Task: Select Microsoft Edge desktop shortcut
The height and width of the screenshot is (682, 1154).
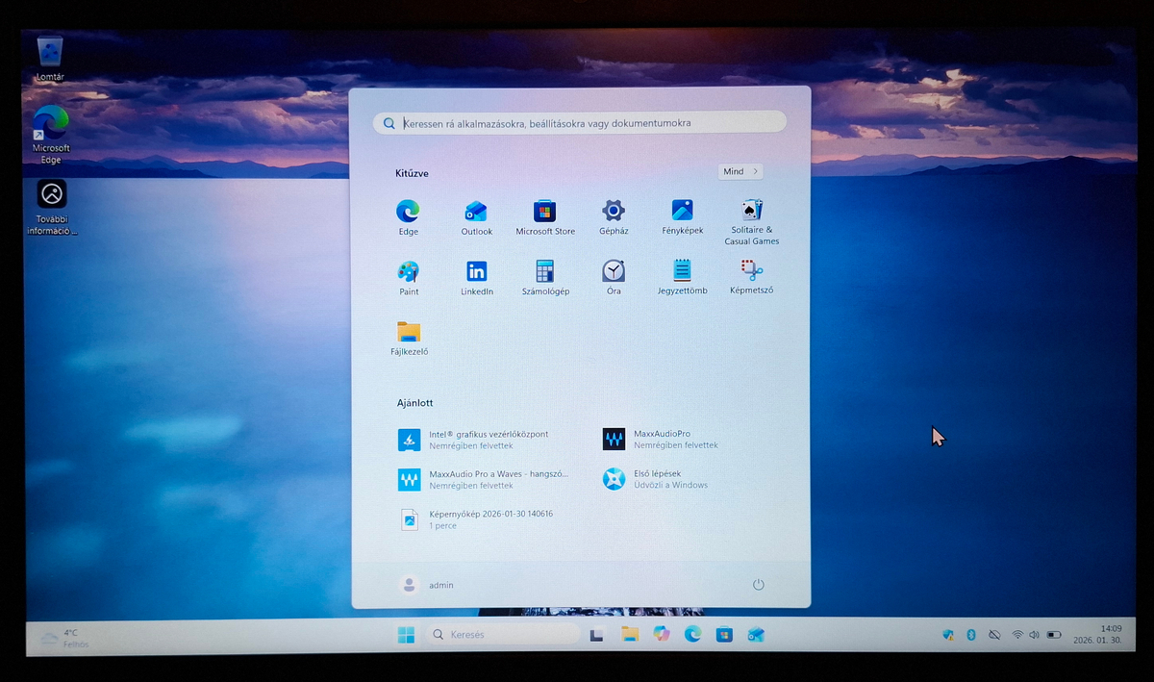Action: pos(51,135)
